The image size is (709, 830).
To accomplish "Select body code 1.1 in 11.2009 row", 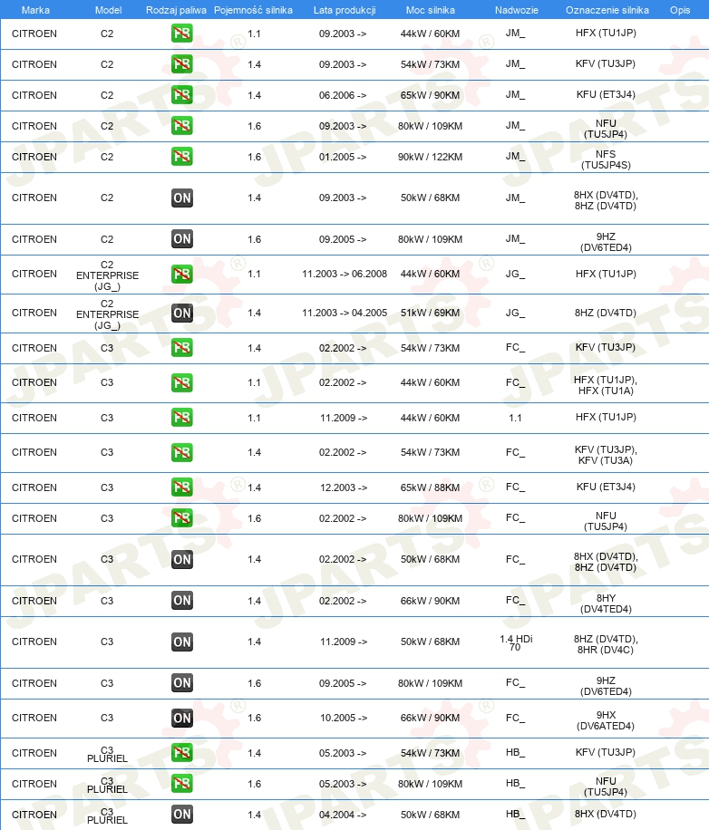I will pyautogui.click(x=515, y=418).
